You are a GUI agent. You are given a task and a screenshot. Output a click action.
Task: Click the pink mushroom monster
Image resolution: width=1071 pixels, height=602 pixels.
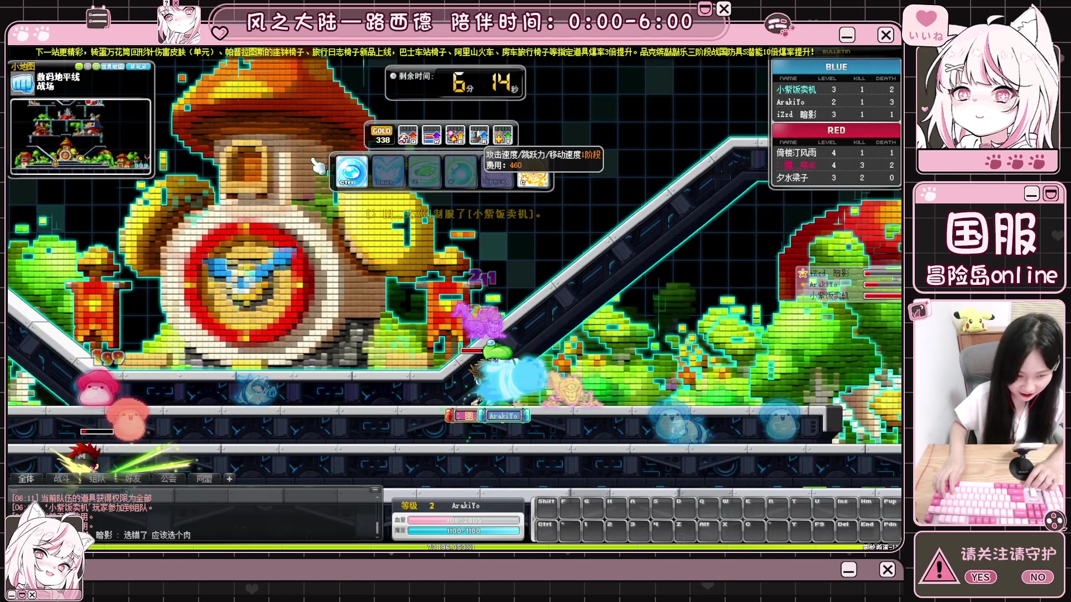(97, 388)
